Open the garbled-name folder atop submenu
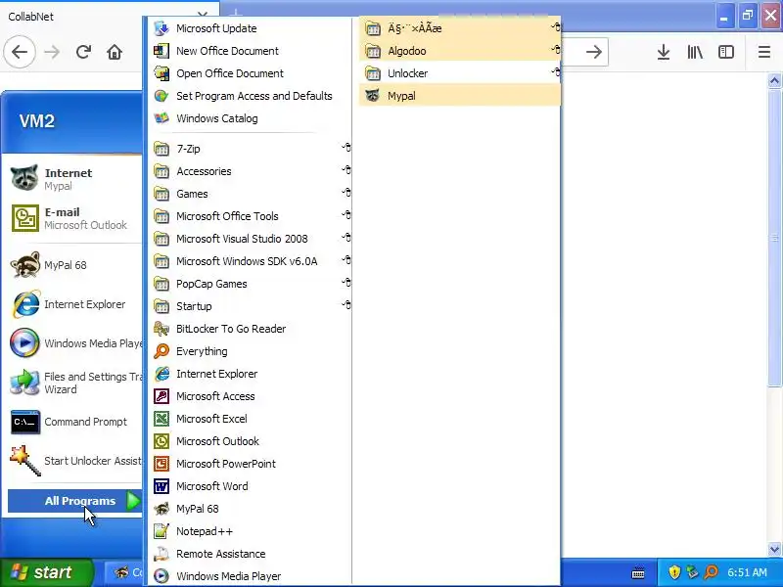 (x=459, y=28)
